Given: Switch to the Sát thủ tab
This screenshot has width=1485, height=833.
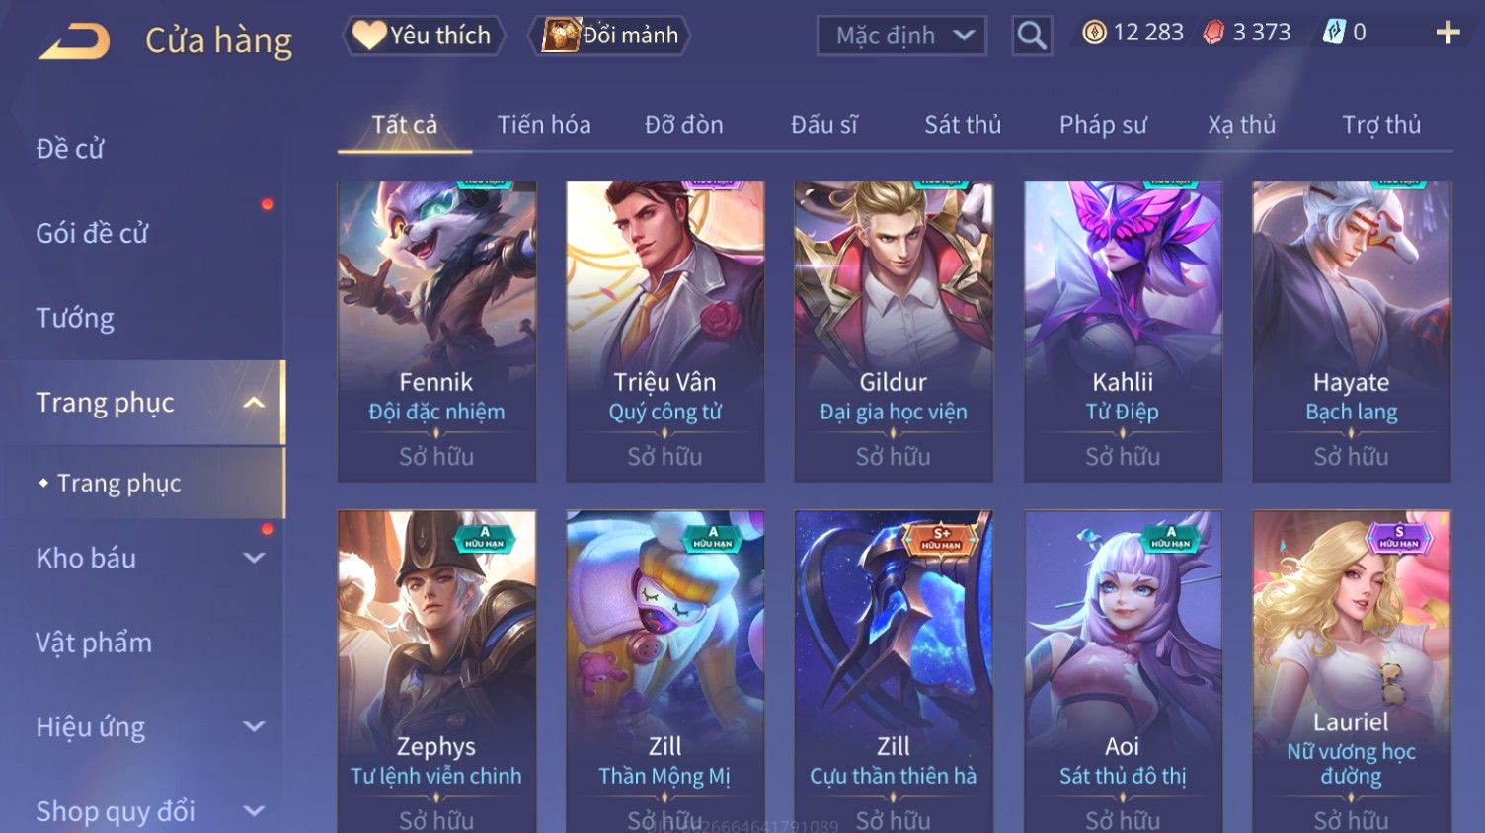Looking at the screenshot, I should (x=963, y=125).
